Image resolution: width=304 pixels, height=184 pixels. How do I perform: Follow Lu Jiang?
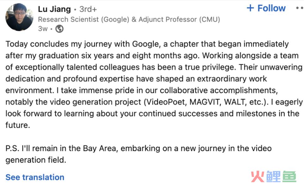pyautogui.click(x=266, y=8)
